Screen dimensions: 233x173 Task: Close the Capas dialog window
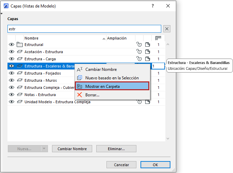pyautogui.click(x=168, y=6)
